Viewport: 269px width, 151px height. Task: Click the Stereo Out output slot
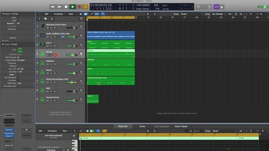[x=9, y=145]
